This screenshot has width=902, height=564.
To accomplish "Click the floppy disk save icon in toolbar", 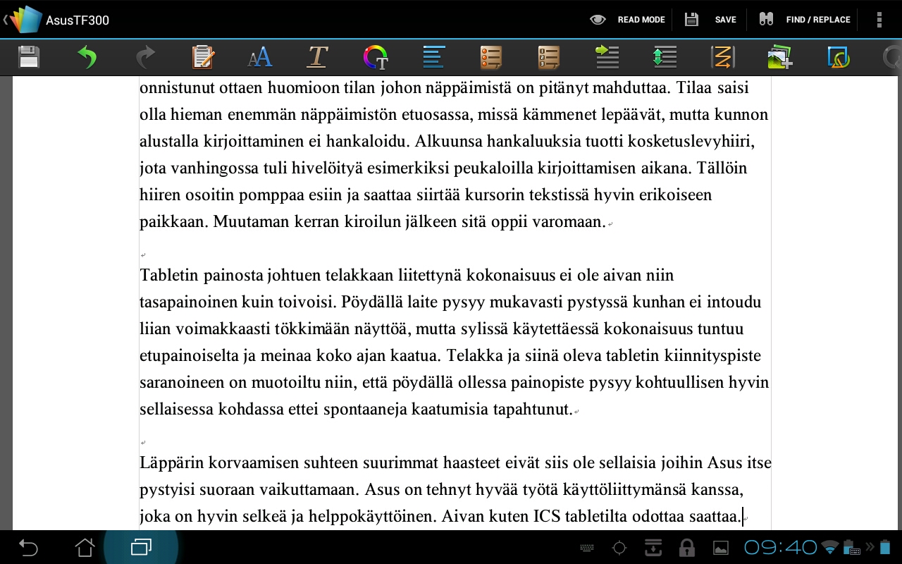I will click(29, 57).
